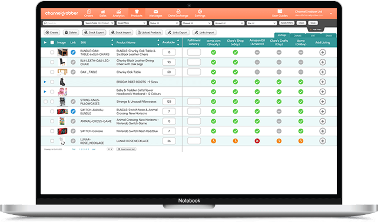The image size is (378, 222).
Task: Open the Analytics chart icon
Action: point(118,12)
